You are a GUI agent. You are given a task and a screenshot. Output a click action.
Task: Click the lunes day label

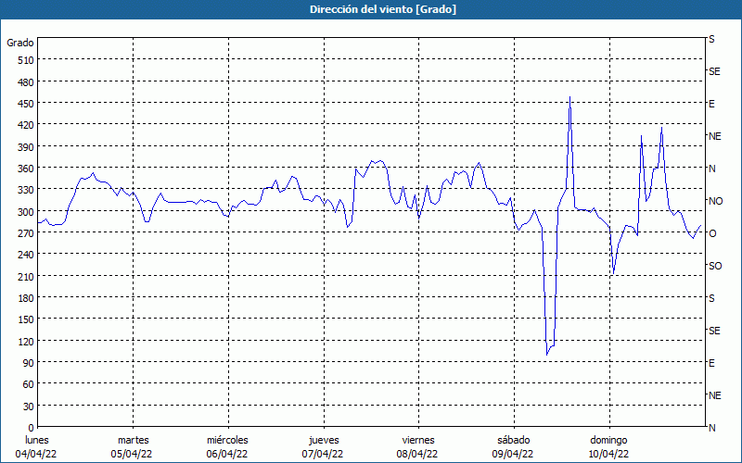(37, 440)
